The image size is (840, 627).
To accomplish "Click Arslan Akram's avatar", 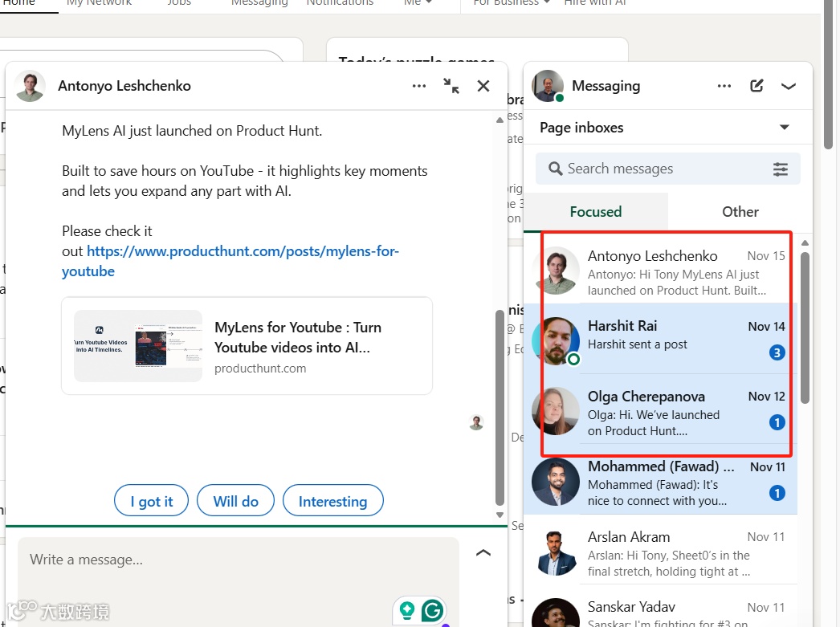I will click(x=556, y=552).
